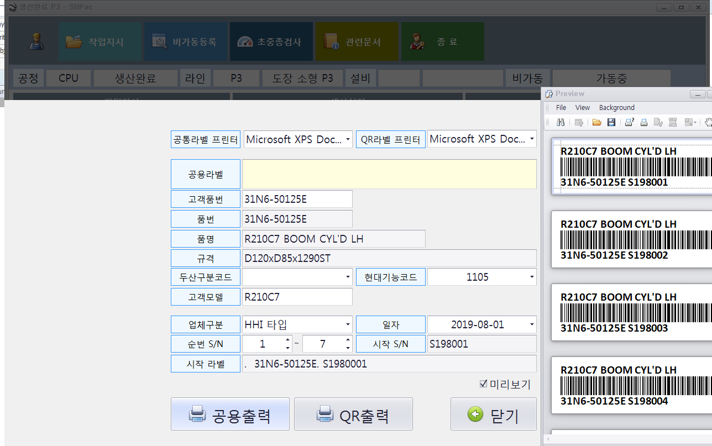This screenshot has width=712, height=446.
Task: Open the File menu in Preview
Action: 561,108
